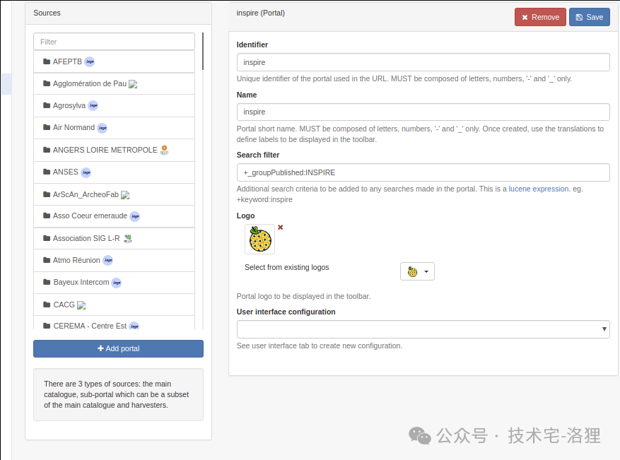Select Asso Coeur emeraude in the list
Viewport: 620px width, 460px height.
click(x=115, y=216)
